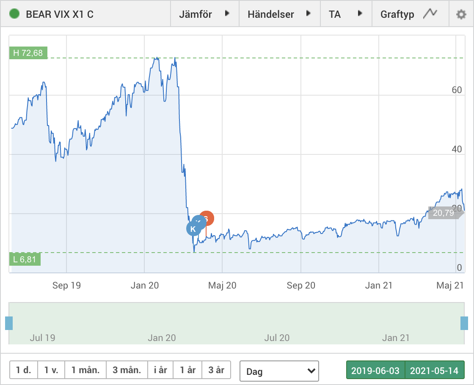The height and width of the screenshot is (385, 474).
Task: Choose the 1 mån. period
Action: click(85, 370)
